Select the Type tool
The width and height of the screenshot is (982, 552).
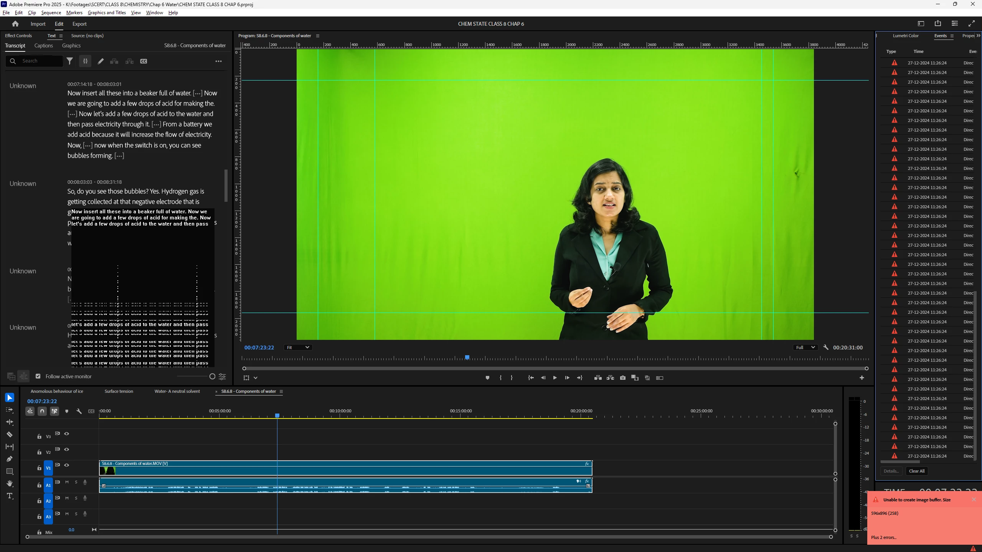click(10, 496)
